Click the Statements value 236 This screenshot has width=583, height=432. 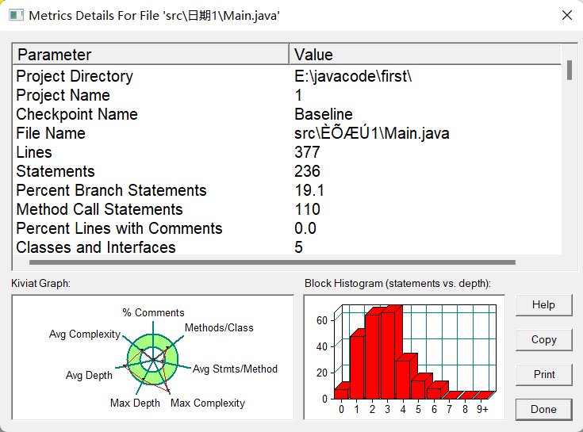307,171
